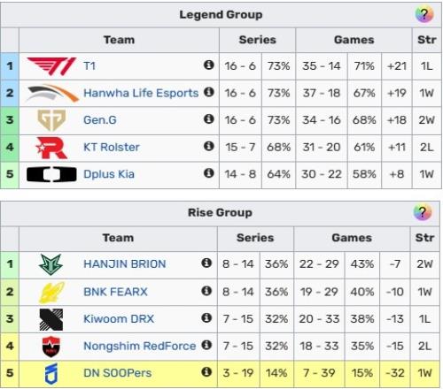443x389 pixels.
Task: Click the T1 info icon
Action: click(209, 65)
